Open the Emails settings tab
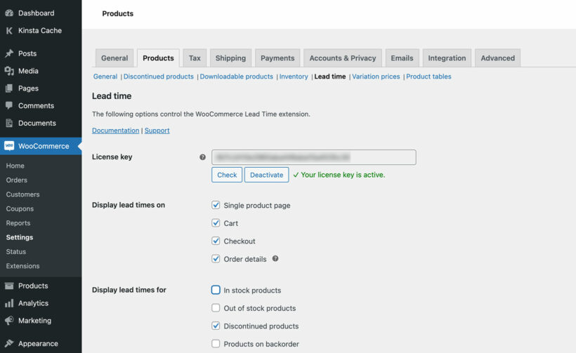The width and height of the screenshot is (576, 353). 402,58
